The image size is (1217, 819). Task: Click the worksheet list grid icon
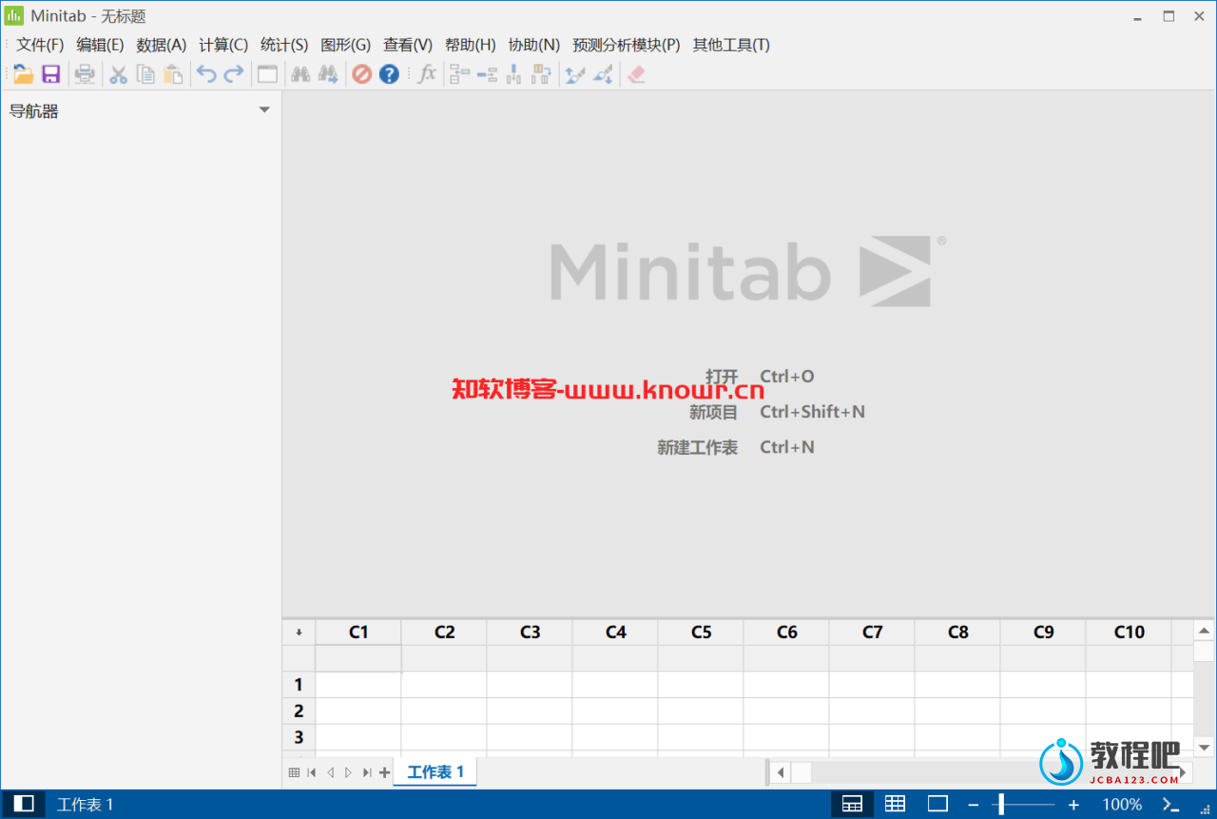point(294,772)
